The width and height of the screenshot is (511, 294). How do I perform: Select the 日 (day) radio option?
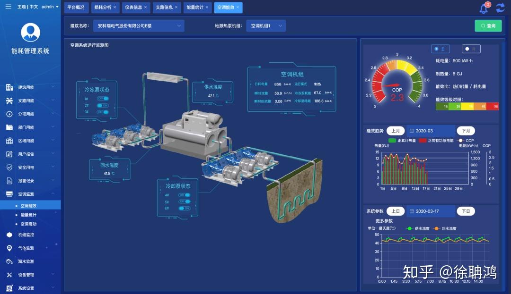pos(441,49)
